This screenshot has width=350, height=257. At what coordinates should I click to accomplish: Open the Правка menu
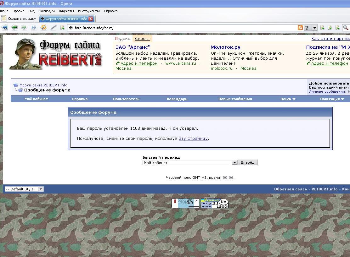[18, 11]
